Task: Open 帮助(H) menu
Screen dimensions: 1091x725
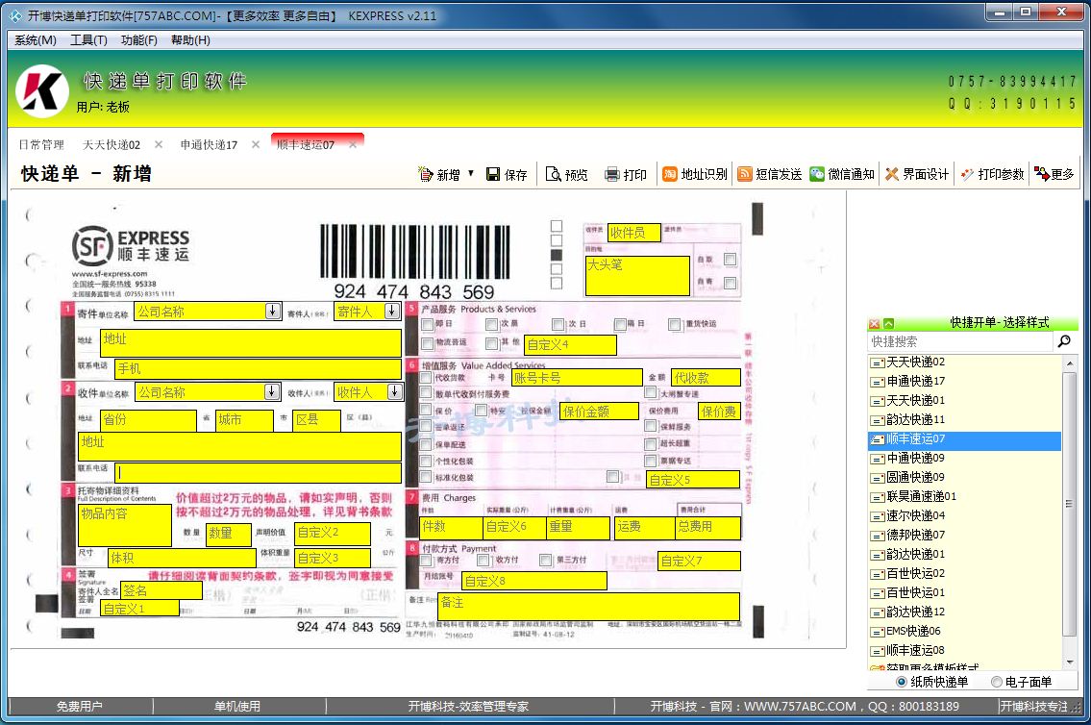Action: point(190,40)
